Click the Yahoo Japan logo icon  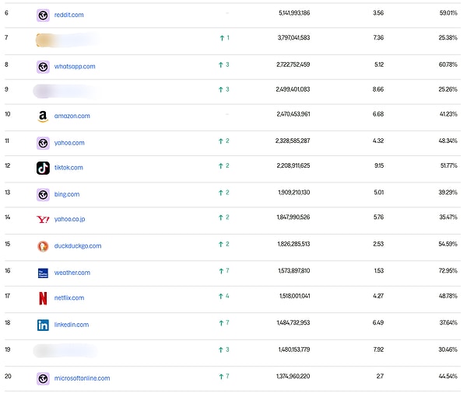coord(43,220)
